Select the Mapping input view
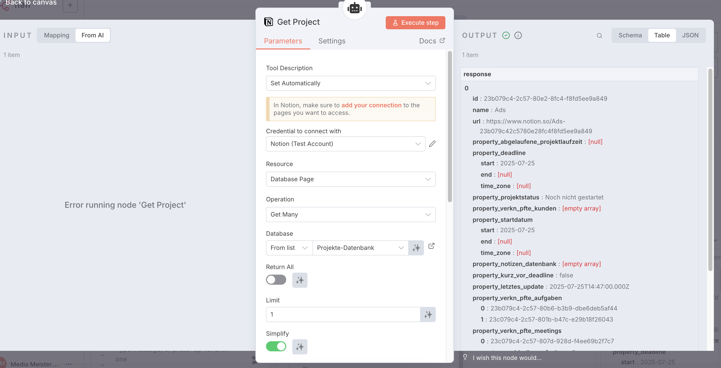The width and height of the screenshot is (721, 368). click(x=57, y=35)
